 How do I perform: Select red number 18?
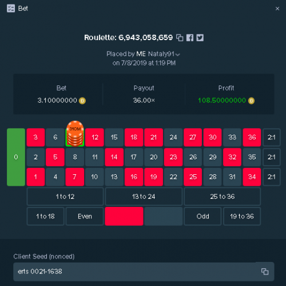pyautogui.click(x=134, y=138)
